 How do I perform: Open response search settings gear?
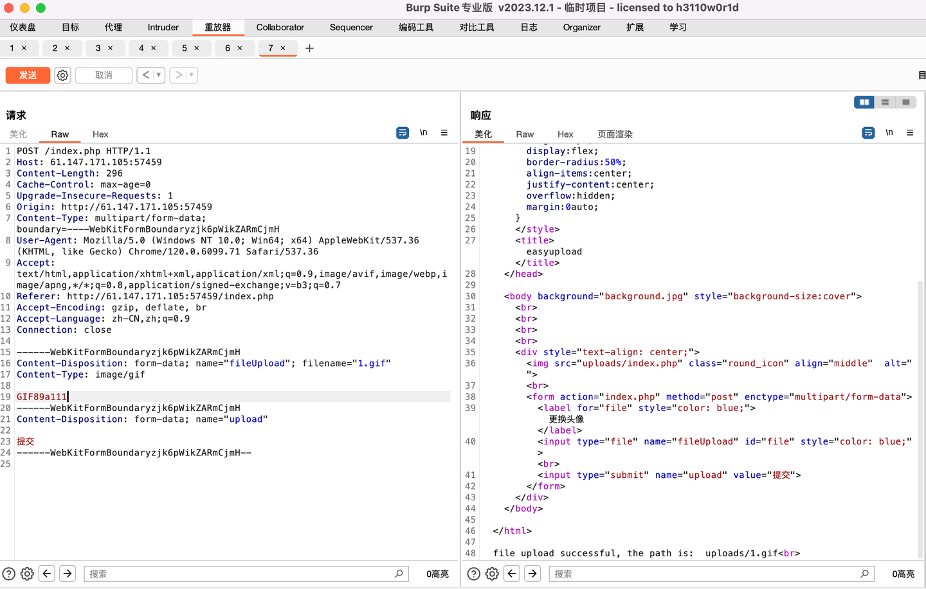pyautogui.click(x=492, y=574)
